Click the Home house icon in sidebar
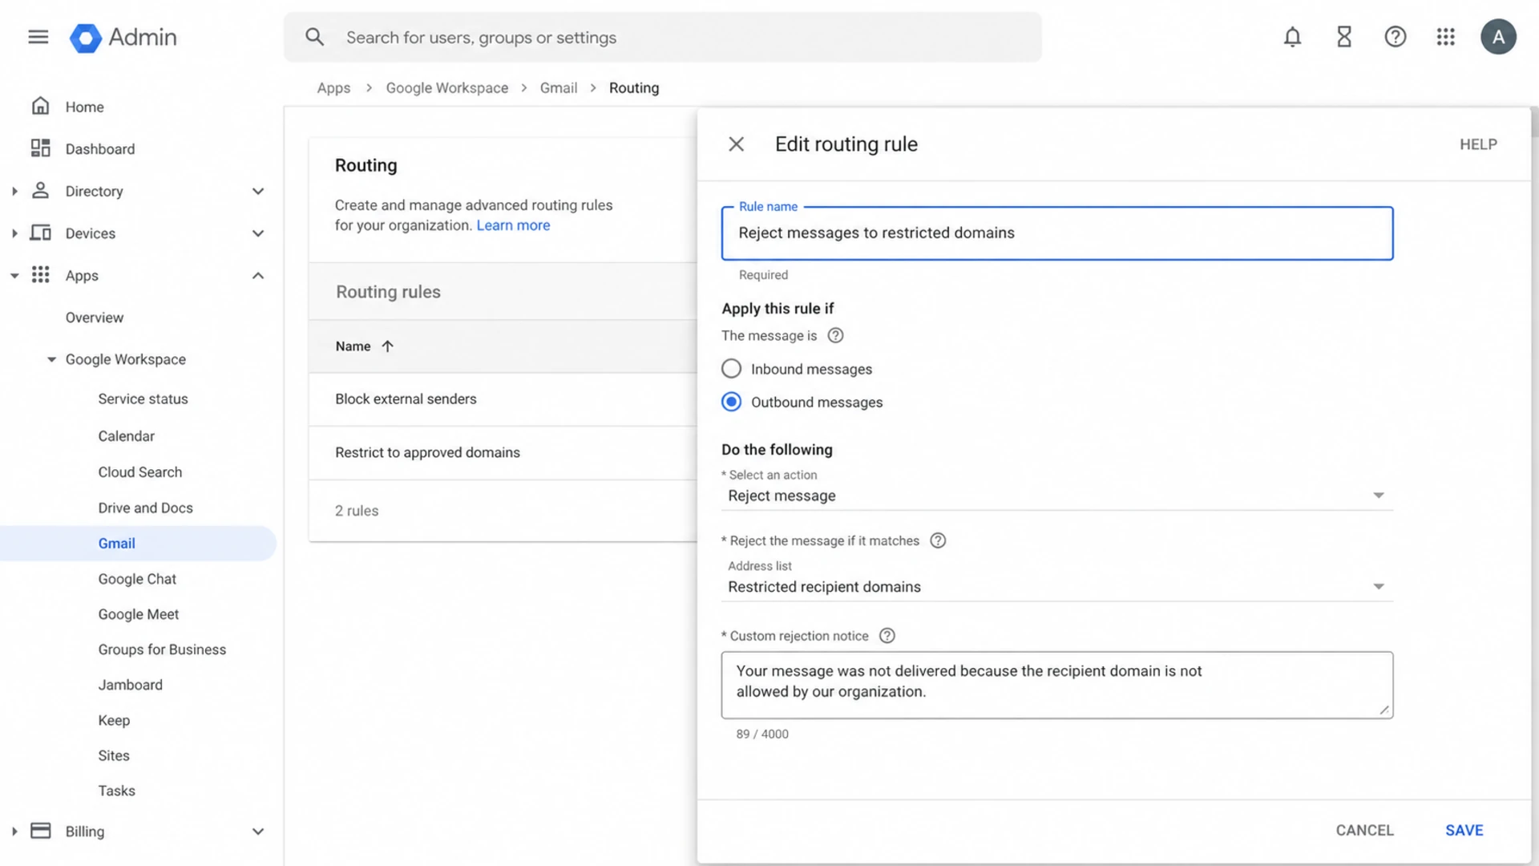 (40, 106)
